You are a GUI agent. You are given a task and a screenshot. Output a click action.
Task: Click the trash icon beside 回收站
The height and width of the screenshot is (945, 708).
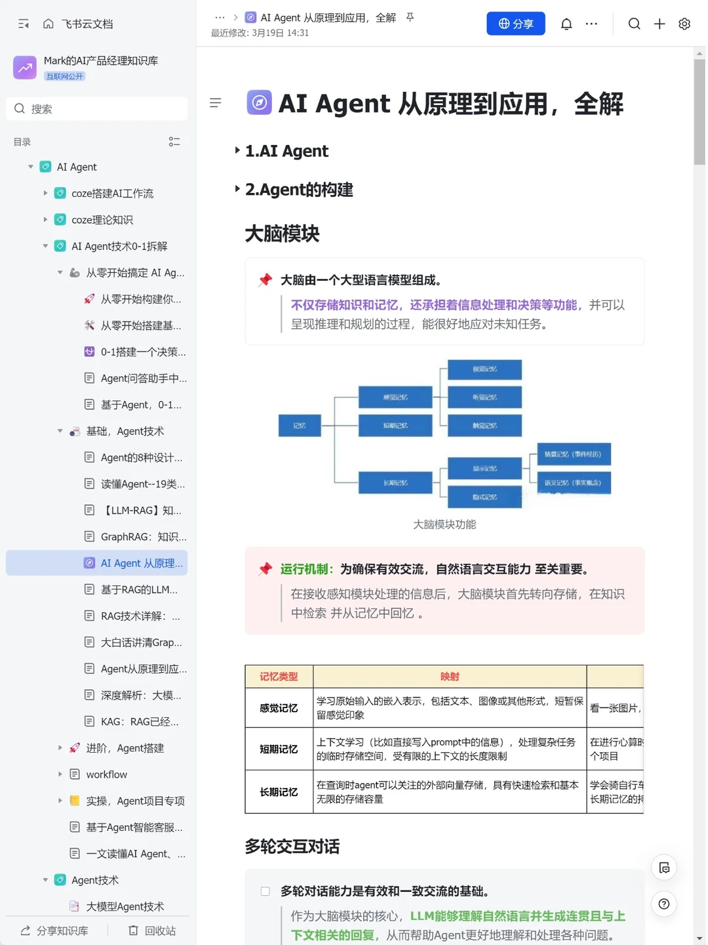pyautogui.click(x=133, y=931)
